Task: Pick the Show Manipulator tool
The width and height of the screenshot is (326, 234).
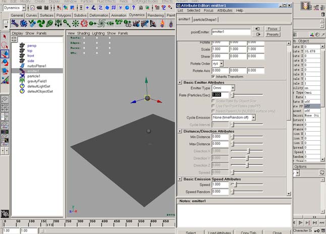Action: click(5, 80)
